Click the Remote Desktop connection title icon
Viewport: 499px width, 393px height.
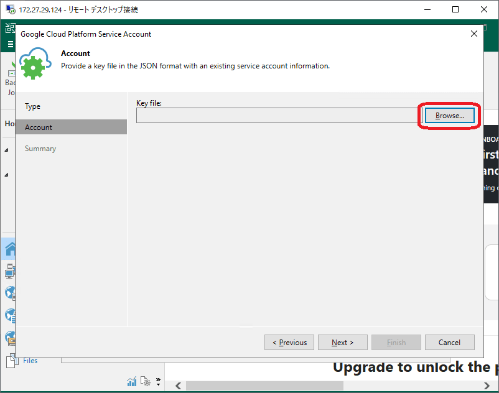coord(10,9)
